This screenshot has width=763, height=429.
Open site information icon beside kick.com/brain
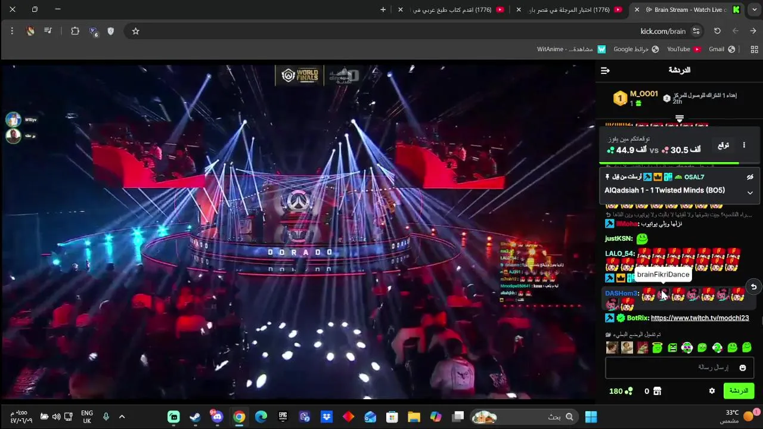tap(696, 31)
